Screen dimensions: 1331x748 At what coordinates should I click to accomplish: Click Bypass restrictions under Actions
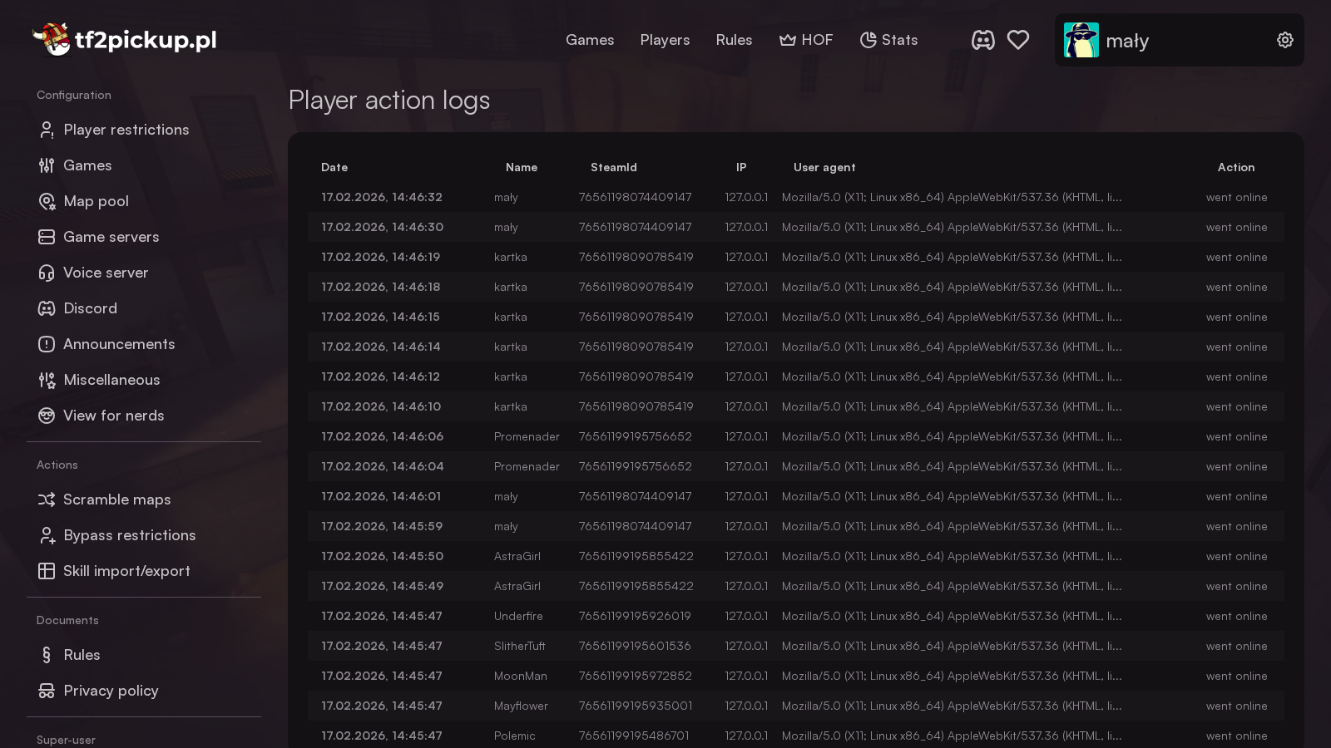(129, 535)
